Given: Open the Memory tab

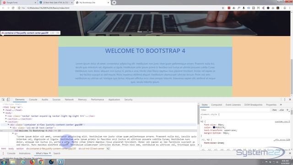Looking at the screenshot, I should point(82,99).
